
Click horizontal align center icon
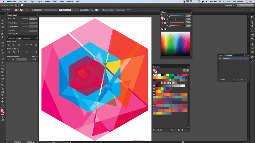(x=14, y=45)
